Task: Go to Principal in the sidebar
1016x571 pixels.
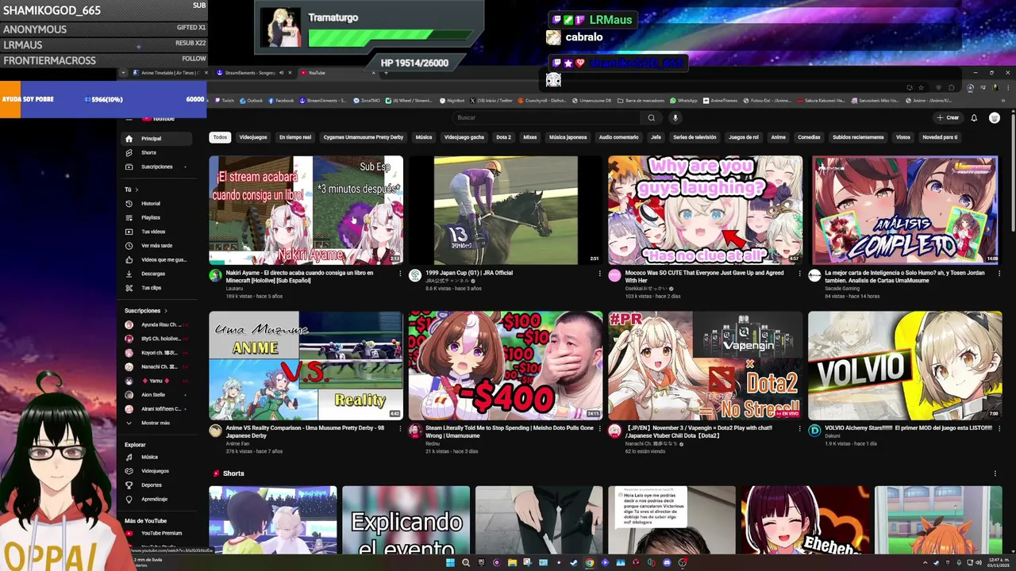Action: tap(157, 139)
